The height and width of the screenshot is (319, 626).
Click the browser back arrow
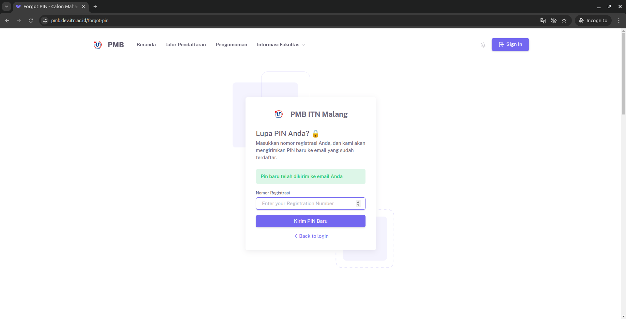[x=7, y=21]
